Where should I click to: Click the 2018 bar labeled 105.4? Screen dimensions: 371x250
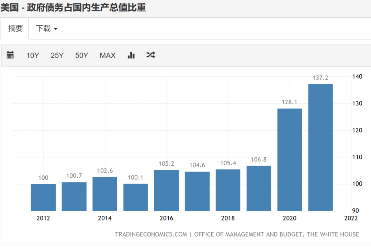228,190
